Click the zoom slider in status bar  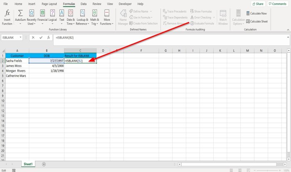pos(267,170)
